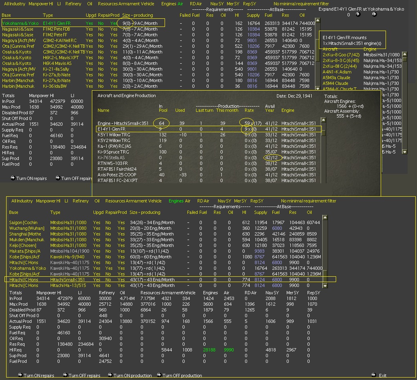Click Nagasaki & Sase F1M2 Pete FDB row
417x380 pixels.
coord(158,29)
